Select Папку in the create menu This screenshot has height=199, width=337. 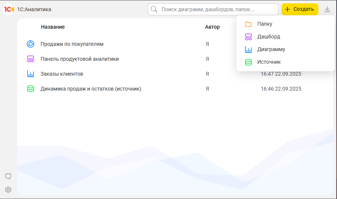(x=264, y=24)
